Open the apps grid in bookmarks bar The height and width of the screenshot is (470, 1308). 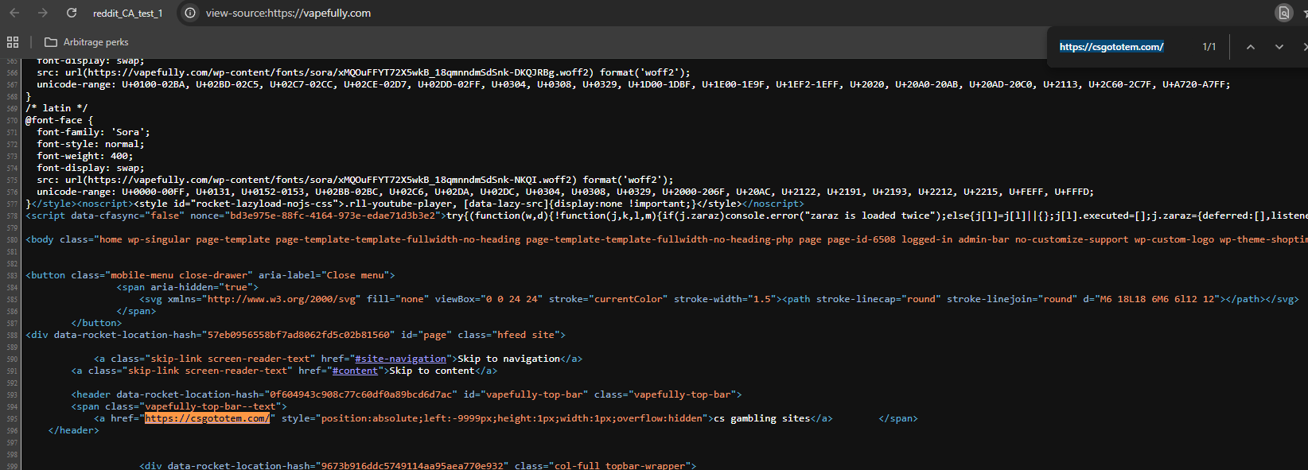tap(13, 42)
